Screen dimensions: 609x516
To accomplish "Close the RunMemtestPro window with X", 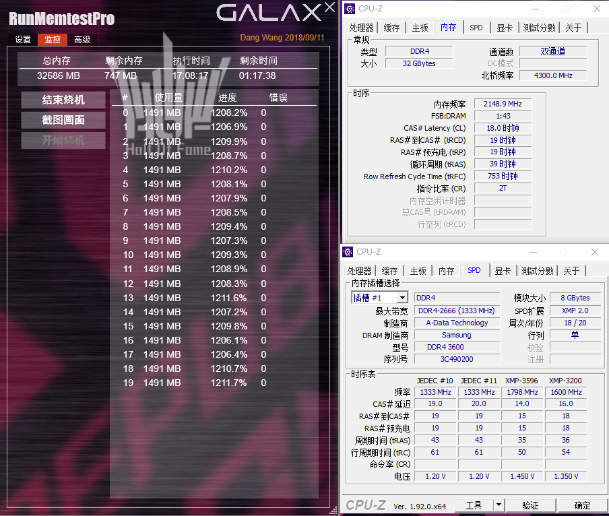I will (x=329, y=7).
